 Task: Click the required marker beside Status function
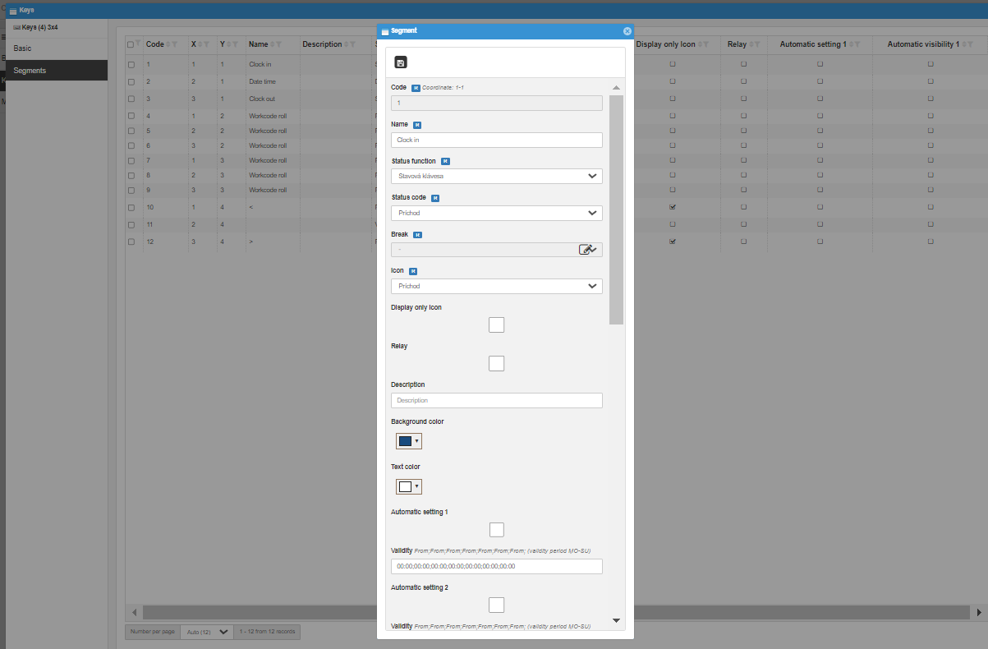pyautogui.click(x=445, y=162)
